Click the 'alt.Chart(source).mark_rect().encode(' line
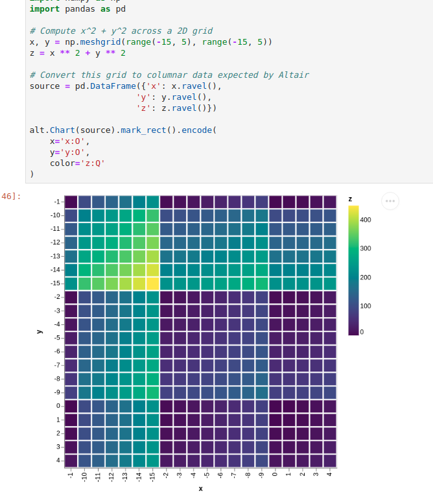The image size is (433, 498). pyautogui.click(x=123, y=130)
